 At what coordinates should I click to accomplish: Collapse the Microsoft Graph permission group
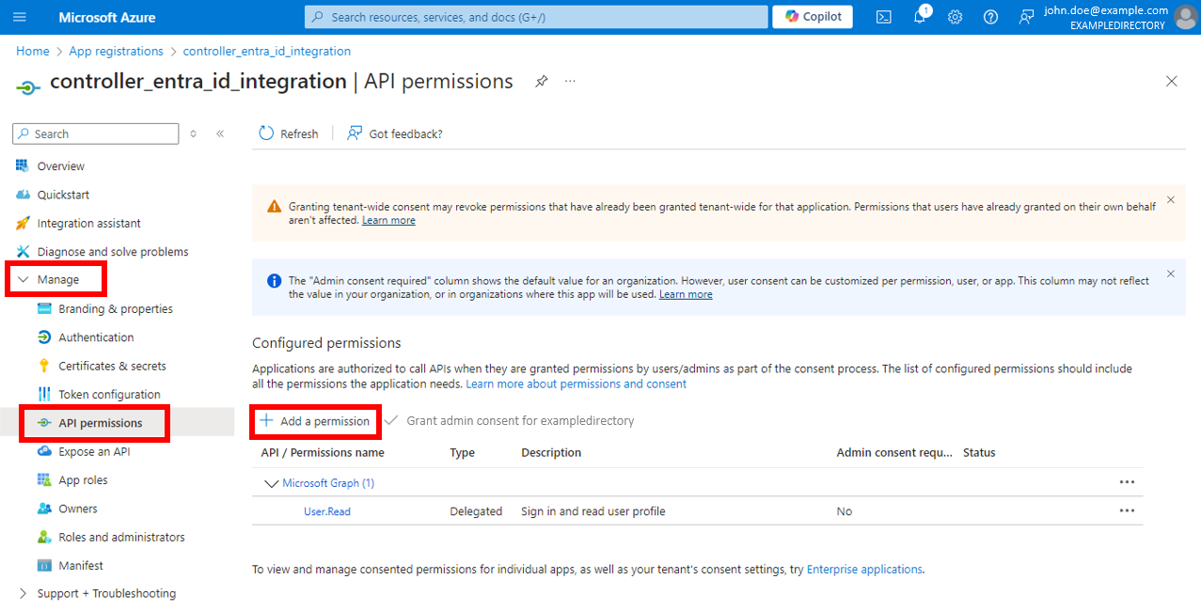[x=271, y=482]
